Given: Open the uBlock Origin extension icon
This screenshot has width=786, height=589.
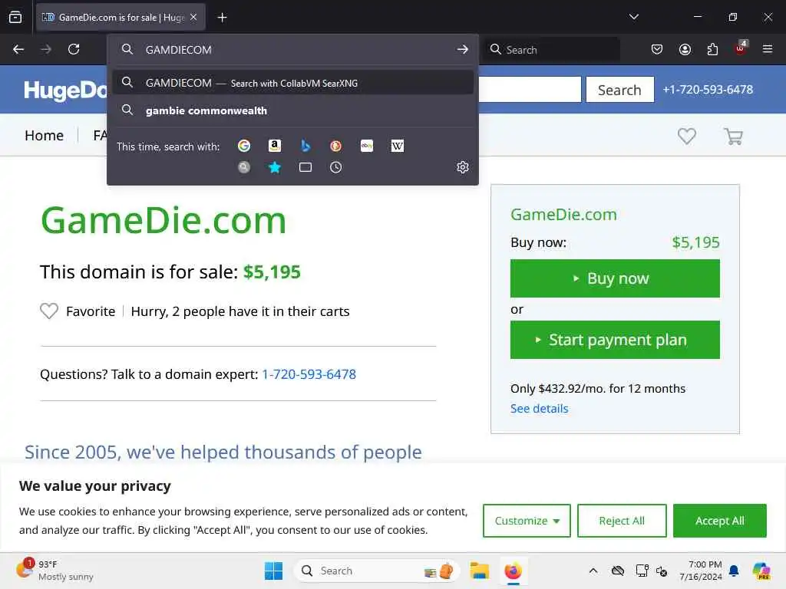Looking at the screenshot, I should [x=741, y=48].
